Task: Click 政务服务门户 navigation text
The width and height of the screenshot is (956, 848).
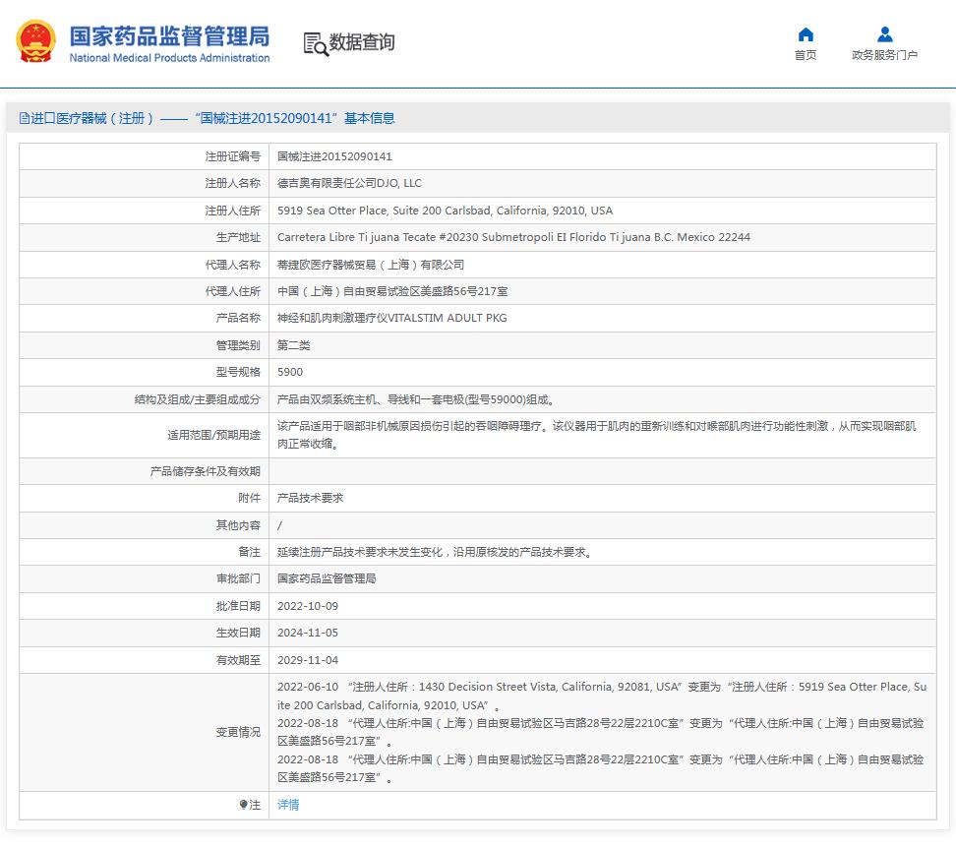Action: [x=885, y=57]
